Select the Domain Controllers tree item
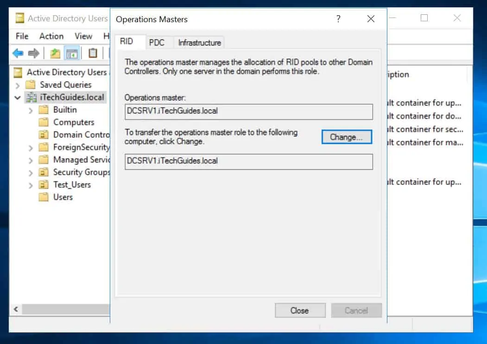The height and width of the screenshot is (344, 487). pos(82,135)
